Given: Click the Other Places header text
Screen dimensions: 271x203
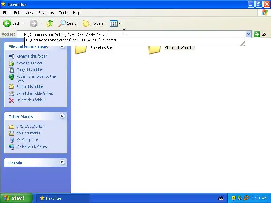Looking at the screenshot, I should click(x=21, y=117).
